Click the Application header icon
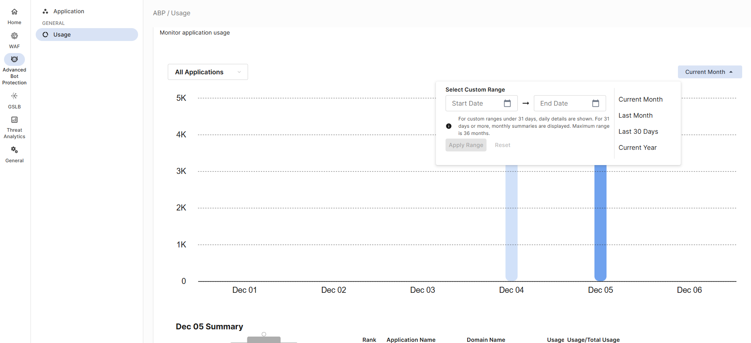Screen dimensions: 751x343 click(45, 11)
